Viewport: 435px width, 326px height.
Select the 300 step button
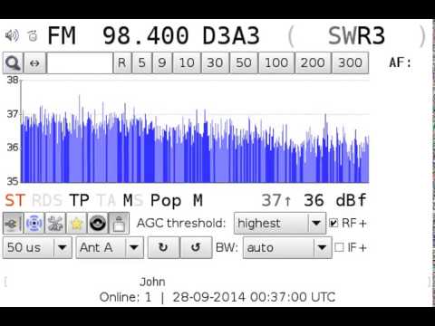pos(350,62)
